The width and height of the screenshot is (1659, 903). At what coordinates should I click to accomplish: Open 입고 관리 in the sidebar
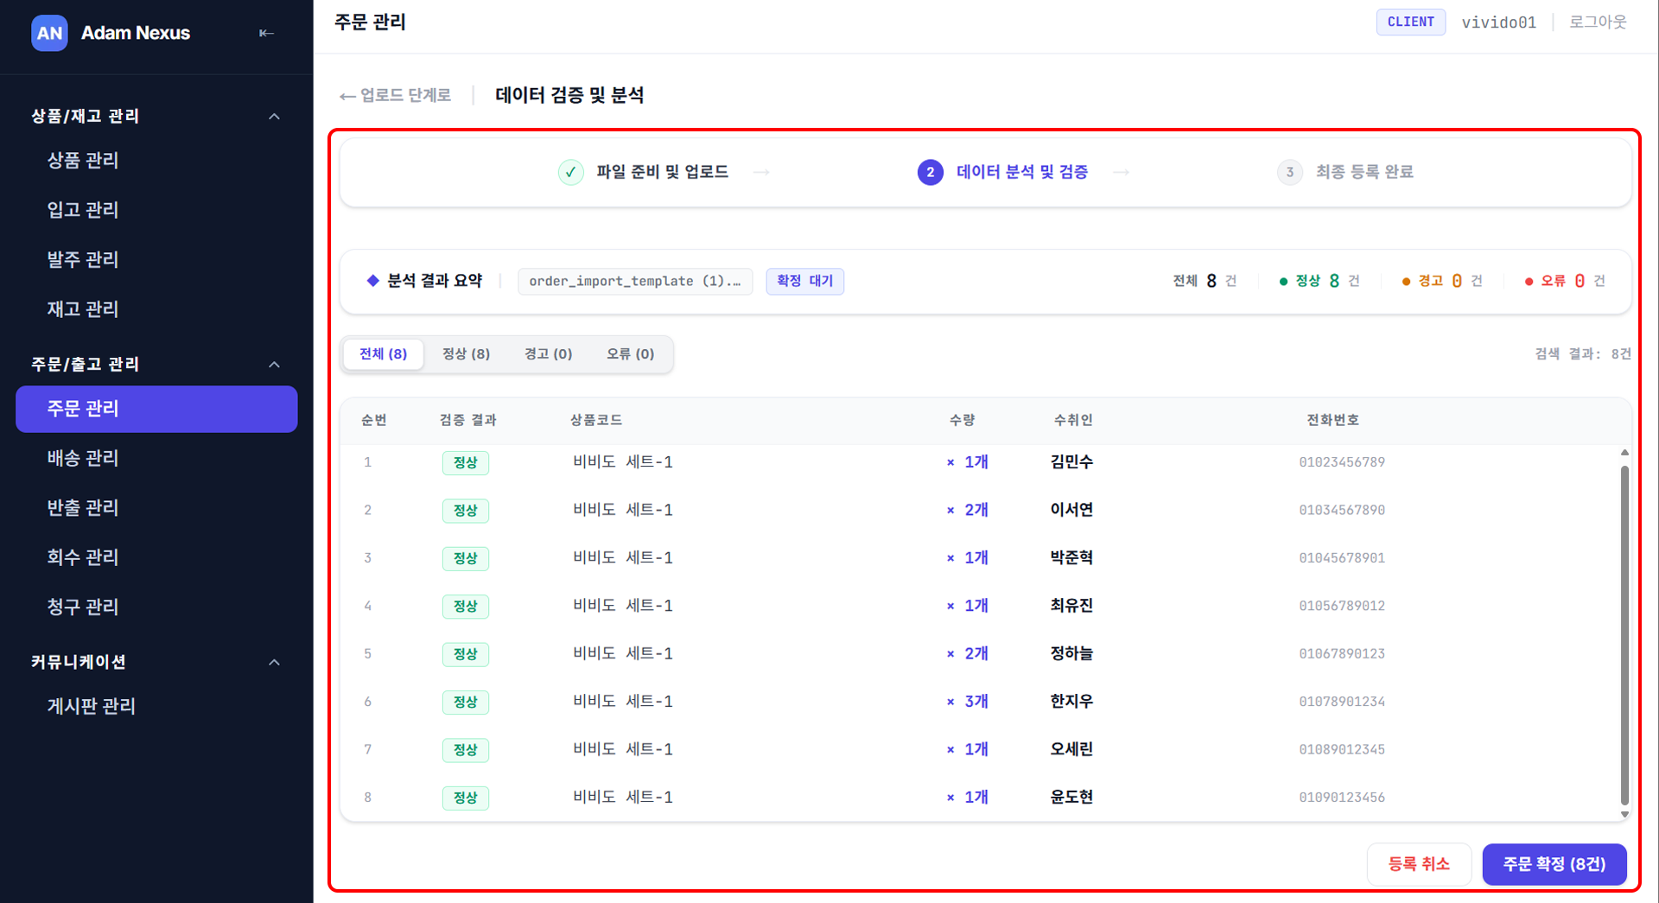click(x=156, y=210)
